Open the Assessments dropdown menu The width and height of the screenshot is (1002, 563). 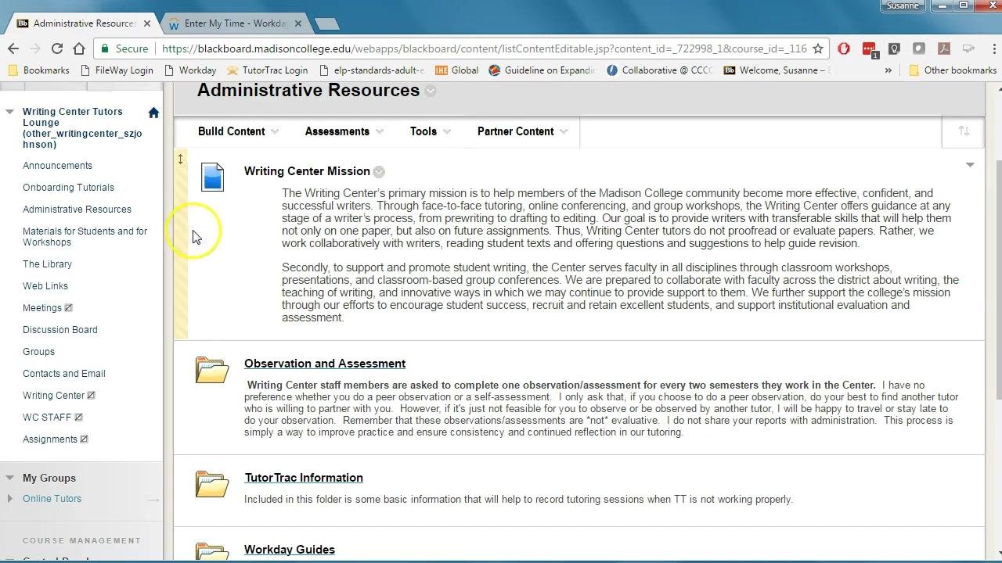click(344, 131)
